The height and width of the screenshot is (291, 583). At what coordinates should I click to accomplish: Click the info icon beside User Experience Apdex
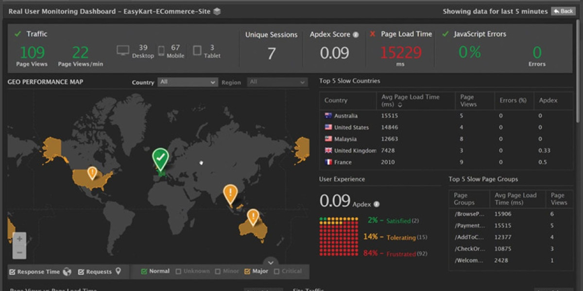coord(377,204)
